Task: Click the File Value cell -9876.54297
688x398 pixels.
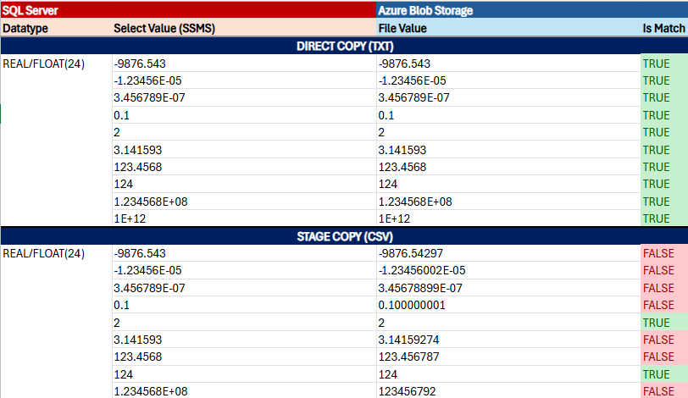Action: [508, 253]
